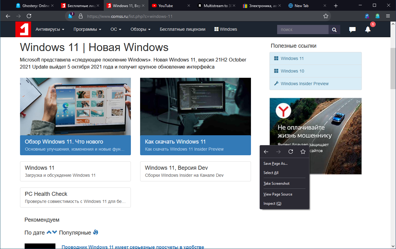This screenshot has height=249, width=396.
Task: Bookmark this page with the address bar star
Action: (x=326, y=16)
